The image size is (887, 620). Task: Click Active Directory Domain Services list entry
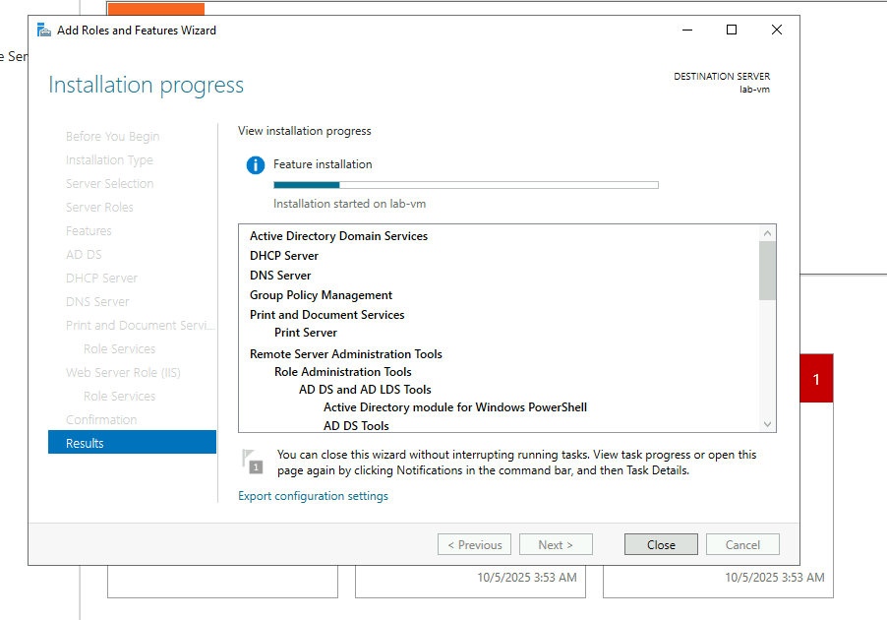[x=339, y=236]
